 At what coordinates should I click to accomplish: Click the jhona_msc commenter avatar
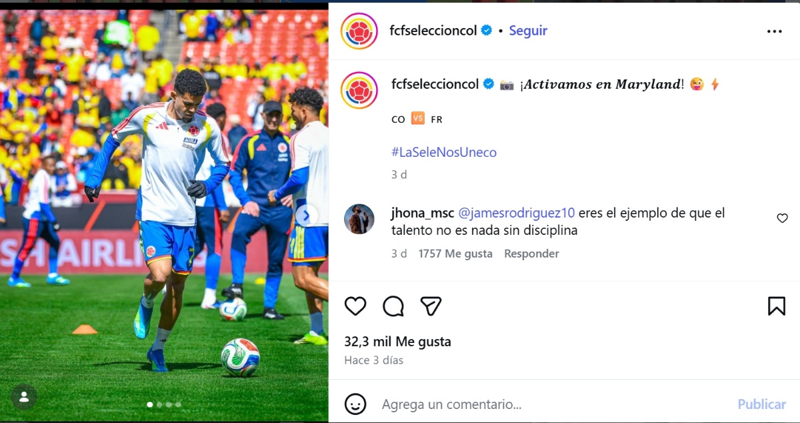click(359, 219)
